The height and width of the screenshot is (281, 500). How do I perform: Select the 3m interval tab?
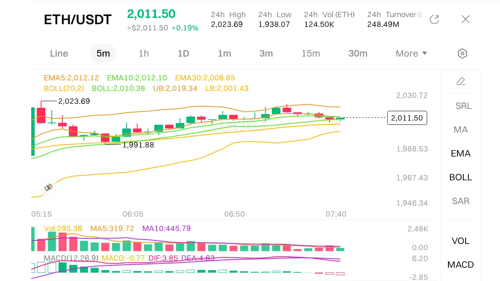266,53
